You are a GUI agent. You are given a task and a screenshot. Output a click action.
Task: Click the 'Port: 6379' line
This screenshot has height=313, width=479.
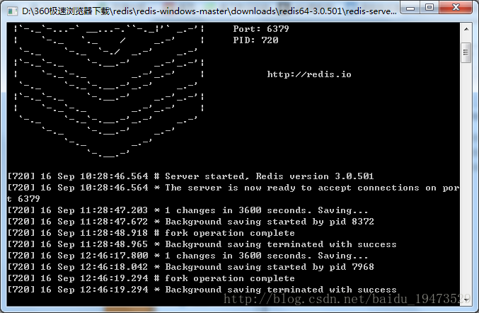(x=261, y=29)
